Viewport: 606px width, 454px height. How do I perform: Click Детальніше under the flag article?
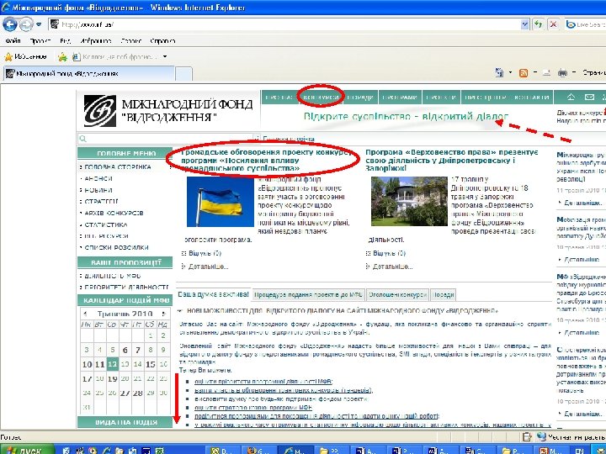[x=209, y=267]
